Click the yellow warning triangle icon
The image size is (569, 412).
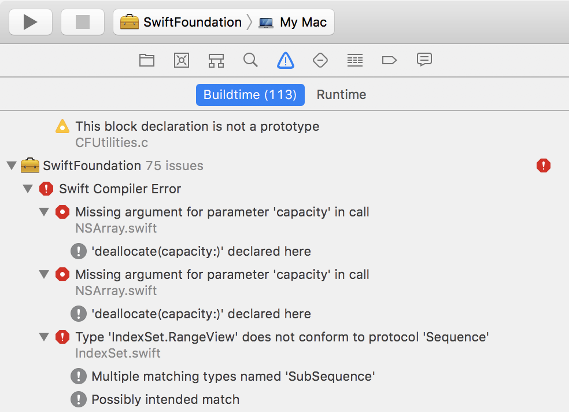pos(62,126)
